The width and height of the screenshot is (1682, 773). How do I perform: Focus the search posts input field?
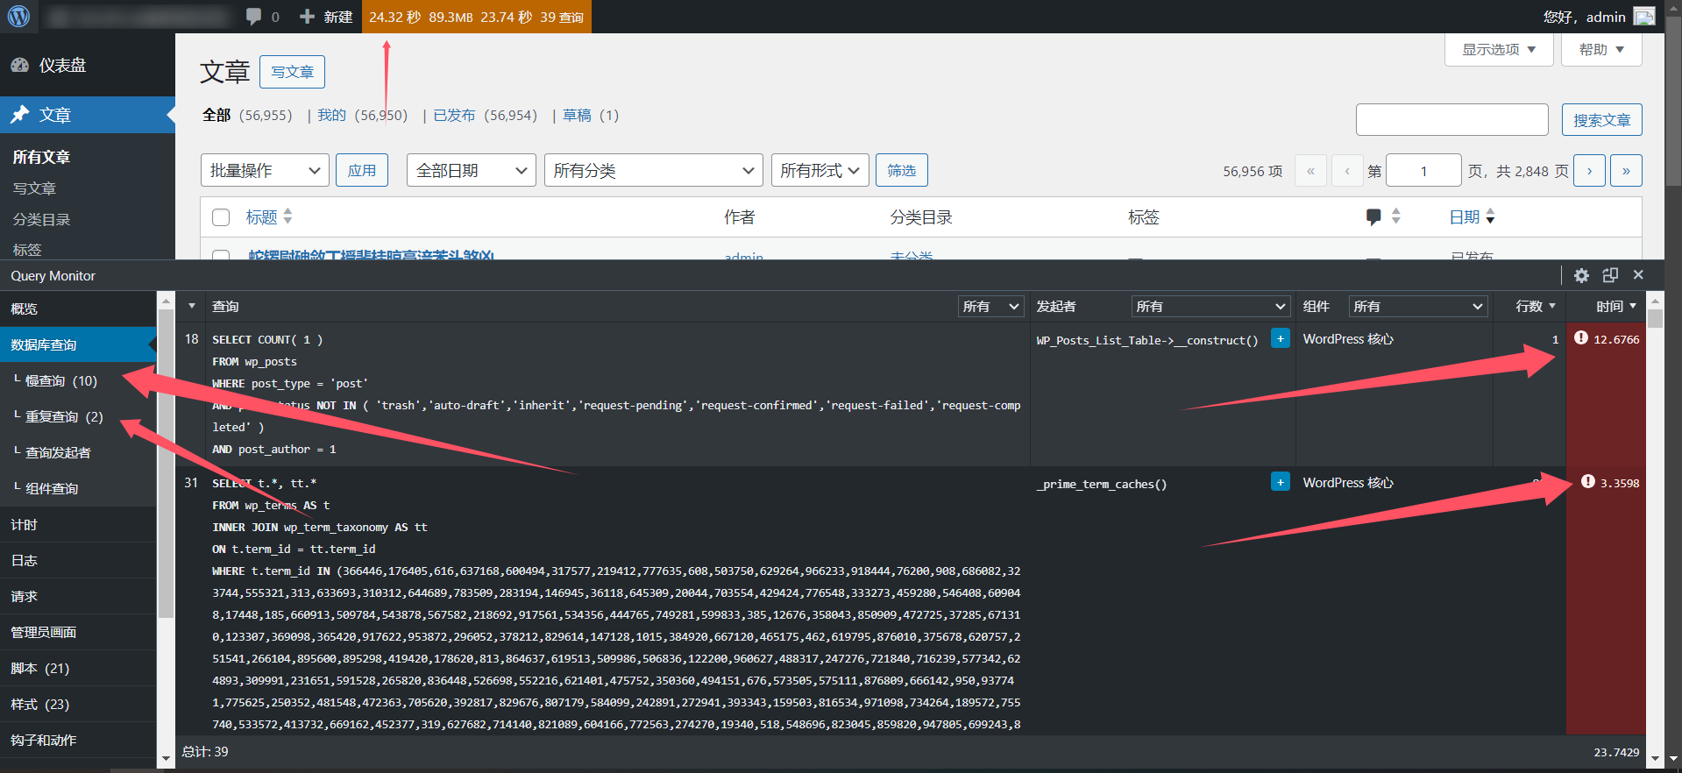tap(1451, 120)
